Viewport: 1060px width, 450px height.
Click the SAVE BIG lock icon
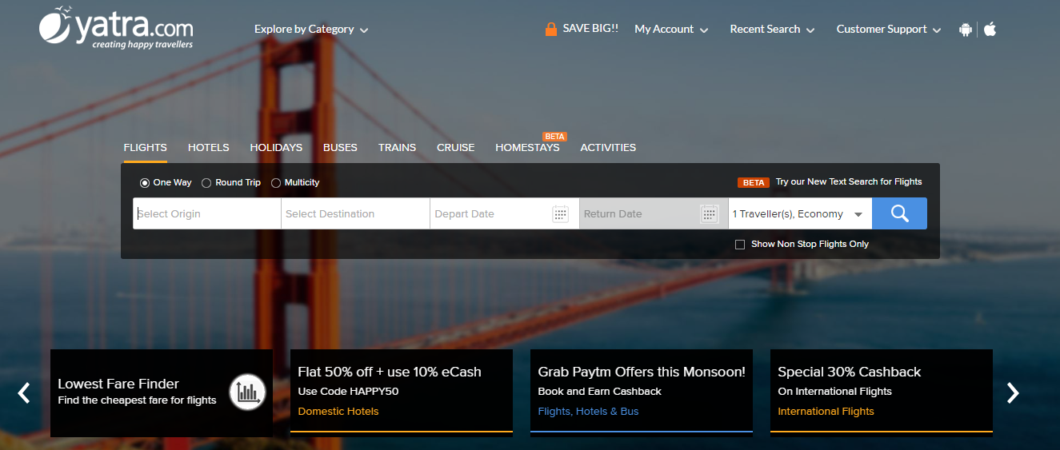pos(550,29)
